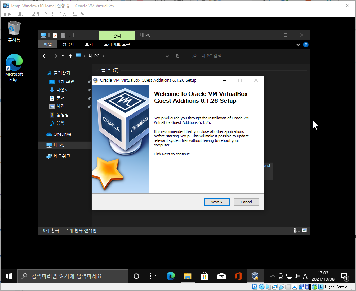
Task: Click taskbar search box
Action: tap(73, 276)
